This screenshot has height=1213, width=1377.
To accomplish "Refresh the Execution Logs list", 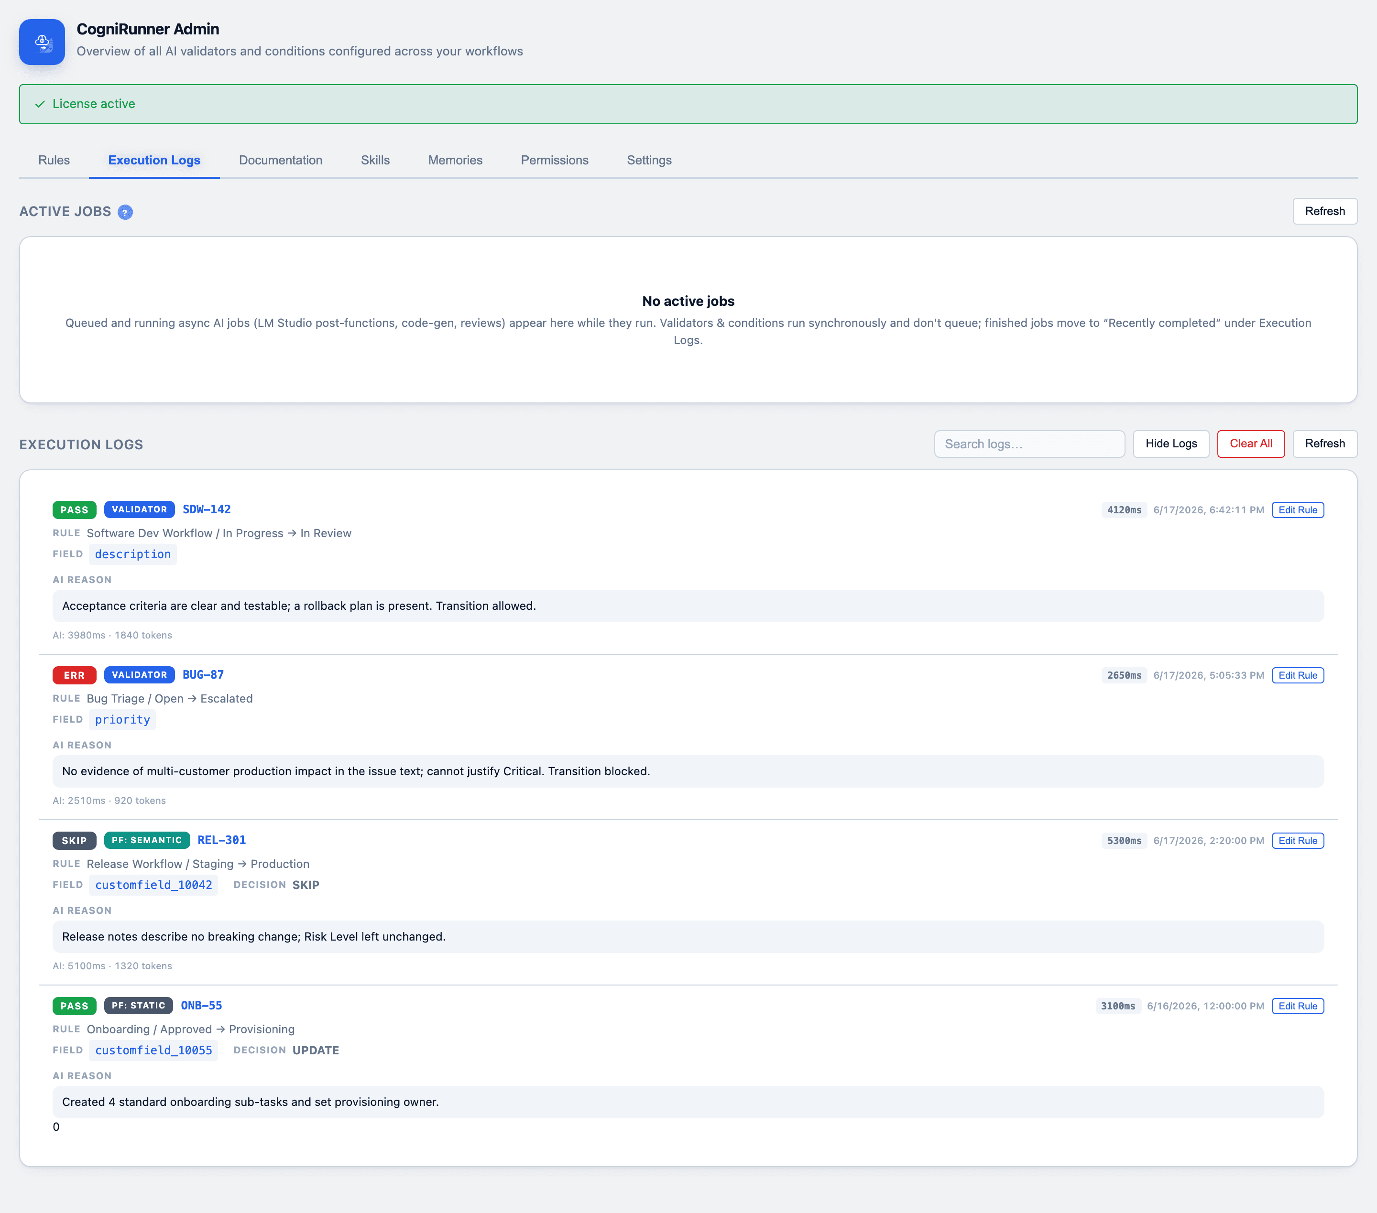I will [x=1324, y=444].
